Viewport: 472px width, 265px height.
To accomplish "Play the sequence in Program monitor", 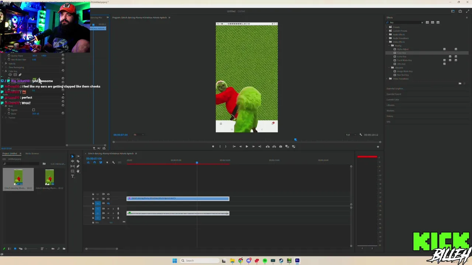I will 247,146.
